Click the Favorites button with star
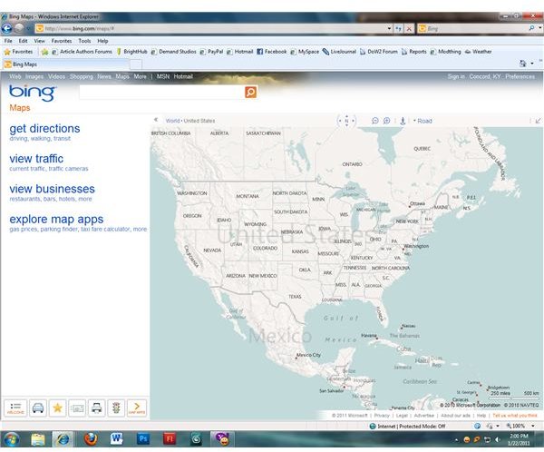Image resolution: width=544 pixels, height=452 pixels. 18,52
